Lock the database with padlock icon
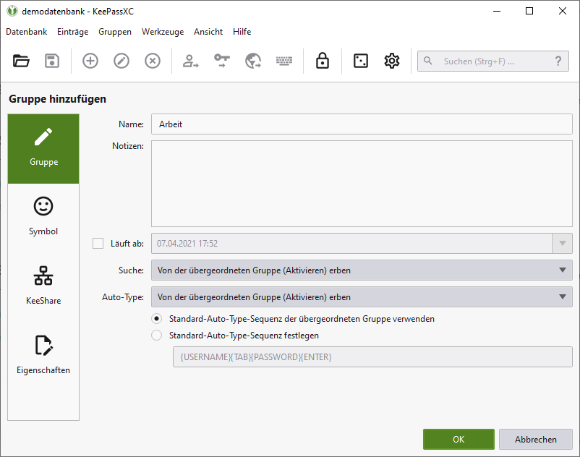Screen dimensions: 580x457 pyautogui.click(x=323, y=61)
